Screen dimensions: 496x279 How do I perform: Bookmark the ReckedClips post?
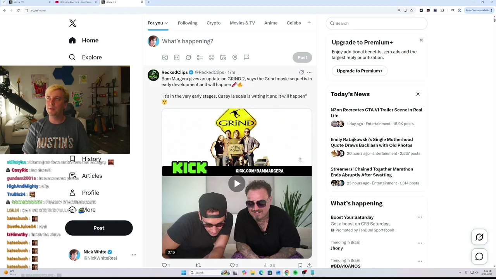click(x=300, y=265)
